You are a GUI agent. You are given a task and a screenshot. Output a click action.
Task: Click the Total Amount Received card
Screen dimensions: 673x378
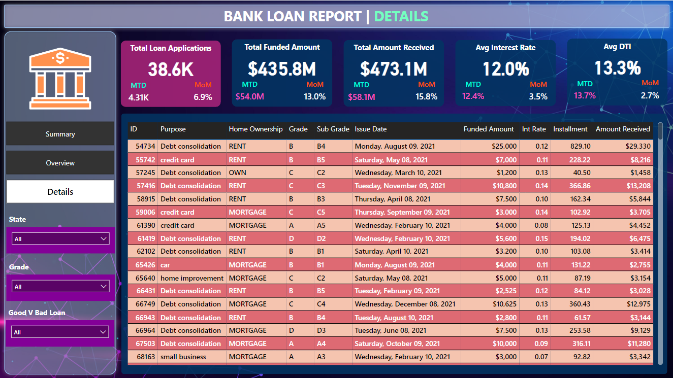[394, 74]
